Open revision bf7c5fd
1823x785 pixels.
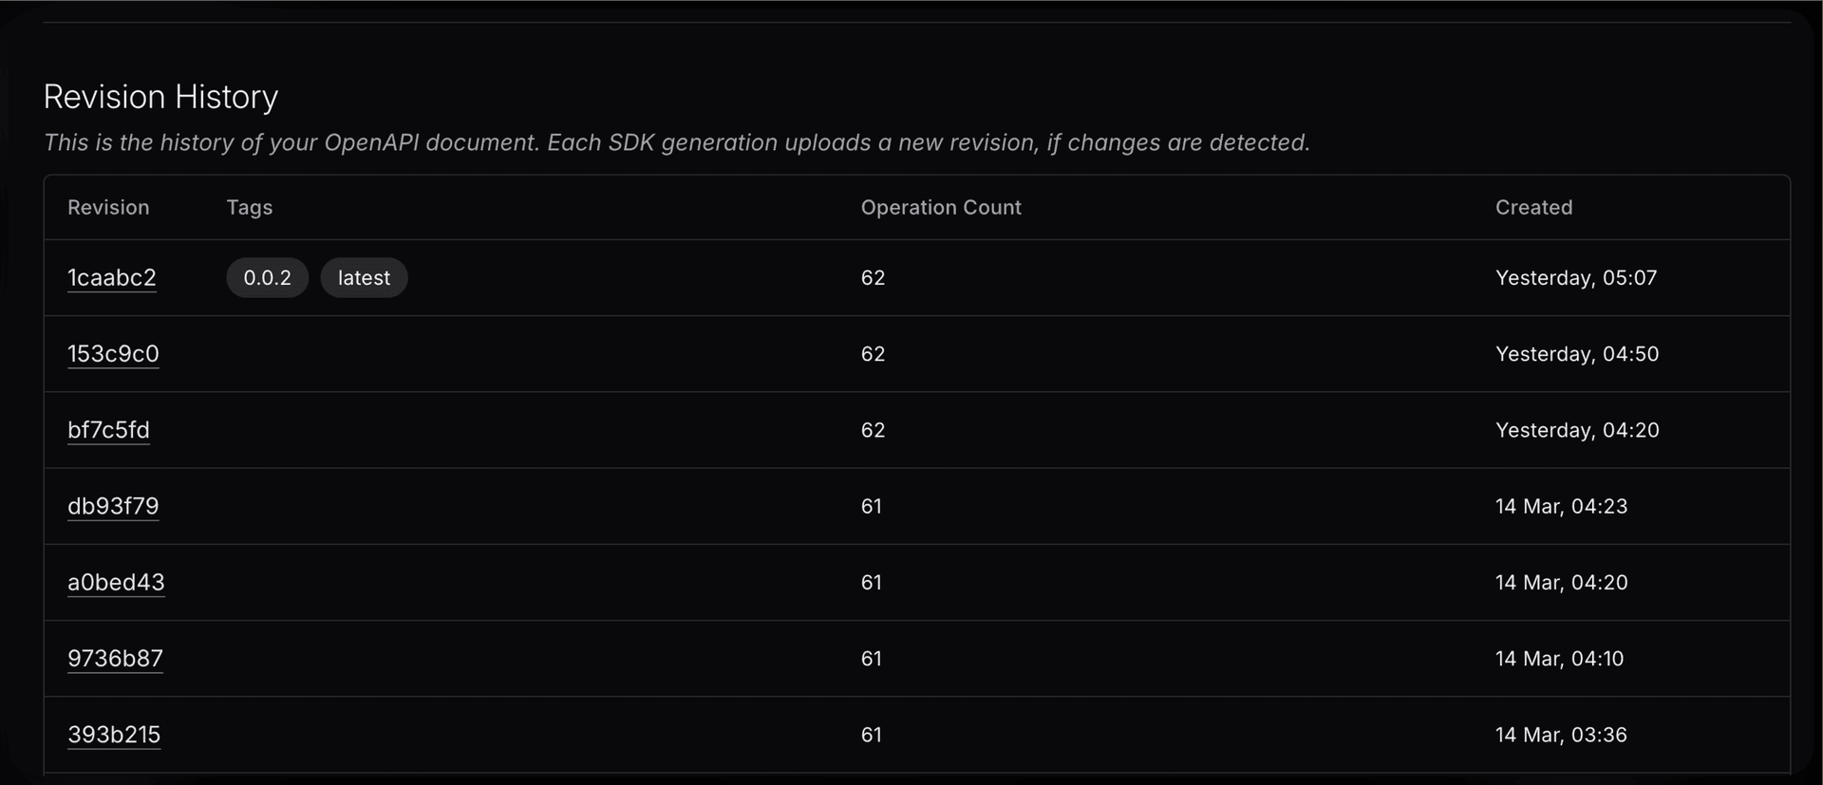point(108,429)
